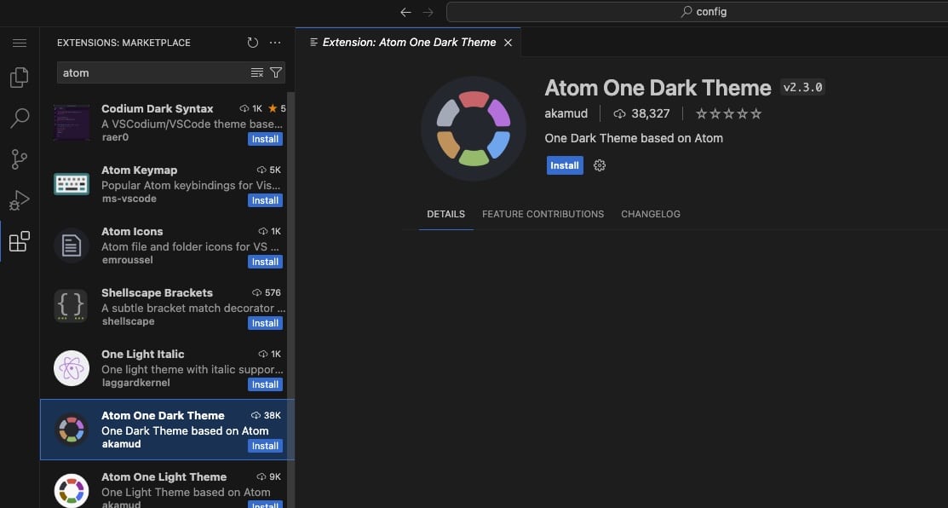Switch to the Changelog tab
Image resolution: width=948 pixels, height=508 pixels.
[651, 214]
